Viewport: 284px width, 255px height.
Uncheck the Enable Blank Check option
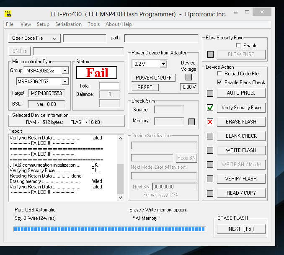click(x=219, y=82)
